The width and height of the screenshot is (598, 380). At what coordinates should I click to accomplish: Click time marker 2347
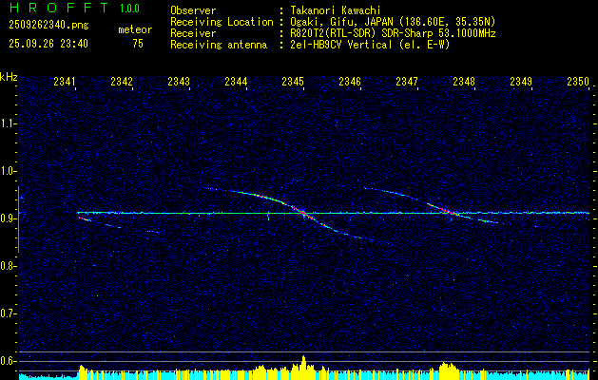pos(407,81)
